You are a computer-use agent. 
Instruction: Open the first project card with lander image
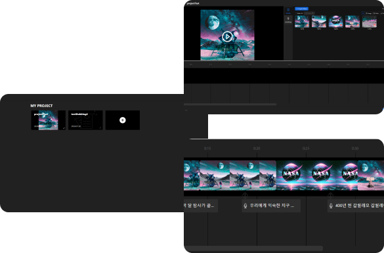[48, 120]
